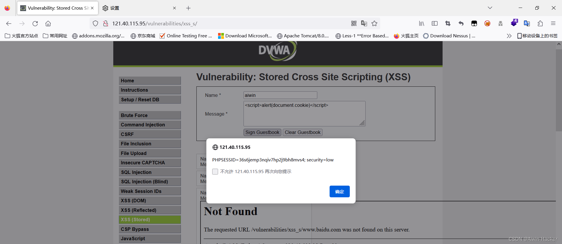
Task: Open the black rounded extension icon
Action: coord(474,23)
